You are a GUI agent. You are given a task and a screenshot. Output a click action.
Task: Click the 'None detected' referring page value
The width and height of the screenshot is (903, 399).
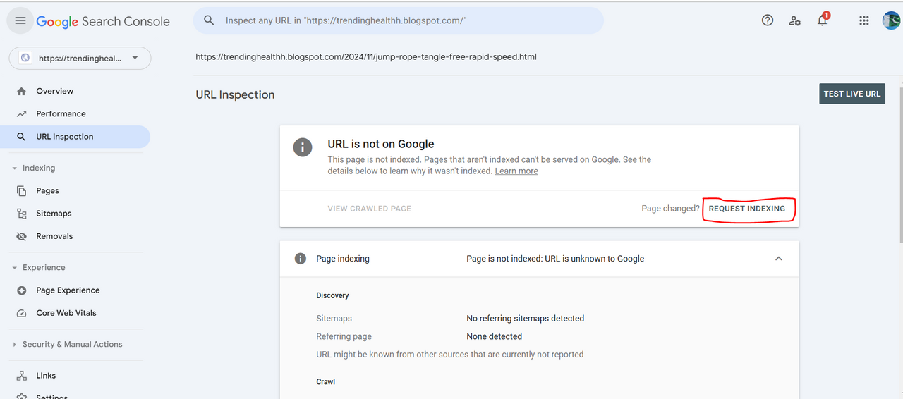495,336
